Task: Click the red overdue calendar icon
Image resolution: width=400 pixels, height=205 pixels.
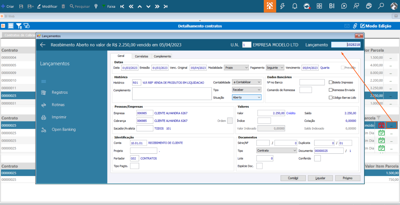Action: [382, 125]
